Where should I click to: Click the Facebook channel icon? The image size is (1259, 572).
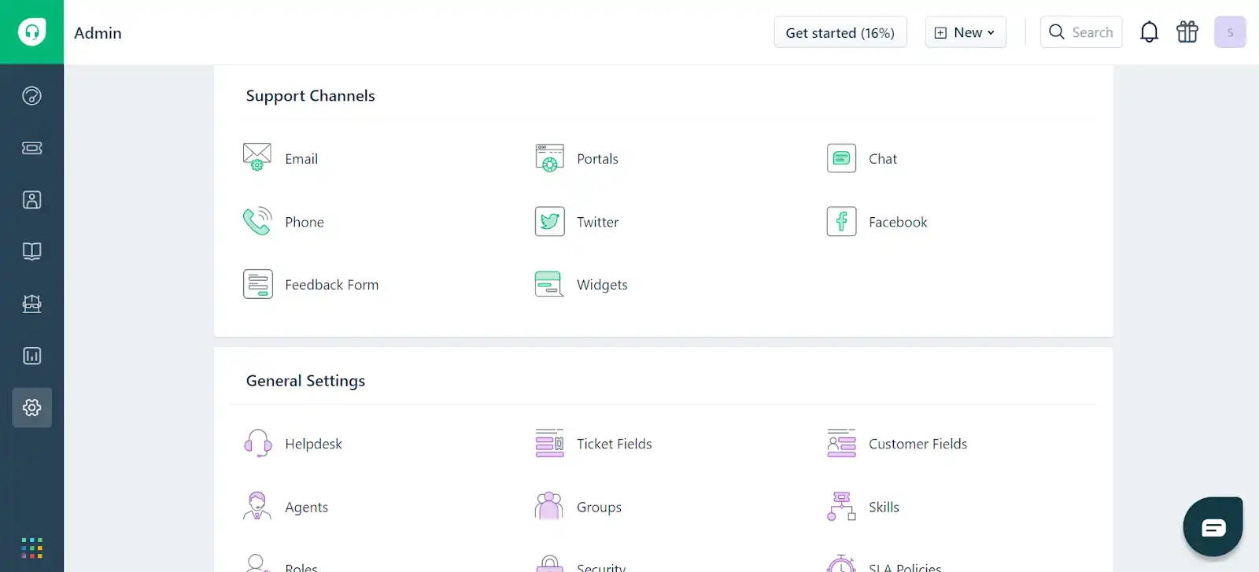point(841,221)
